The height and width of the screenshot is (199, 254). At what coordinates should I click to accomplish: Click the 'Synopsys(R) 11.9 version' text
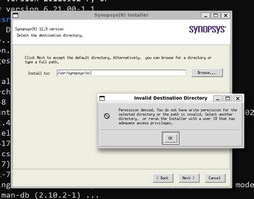click(x=39, y=29)
